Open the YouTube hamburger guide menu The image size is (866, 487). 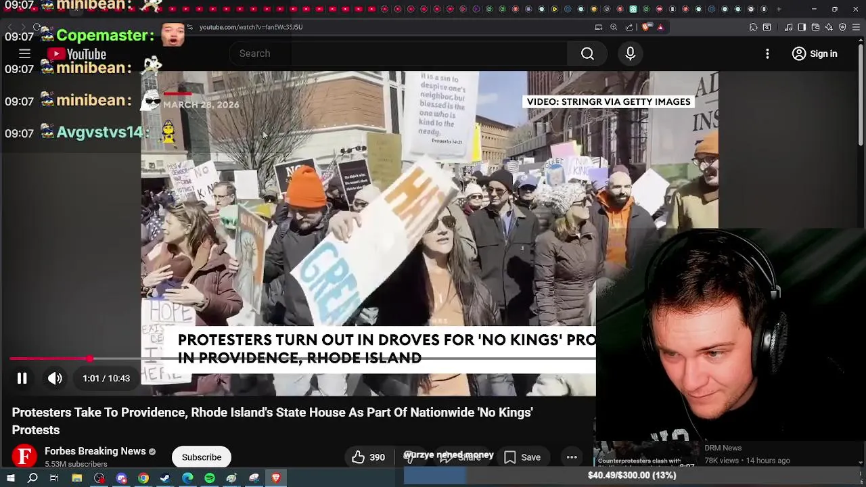coord(24,53)
